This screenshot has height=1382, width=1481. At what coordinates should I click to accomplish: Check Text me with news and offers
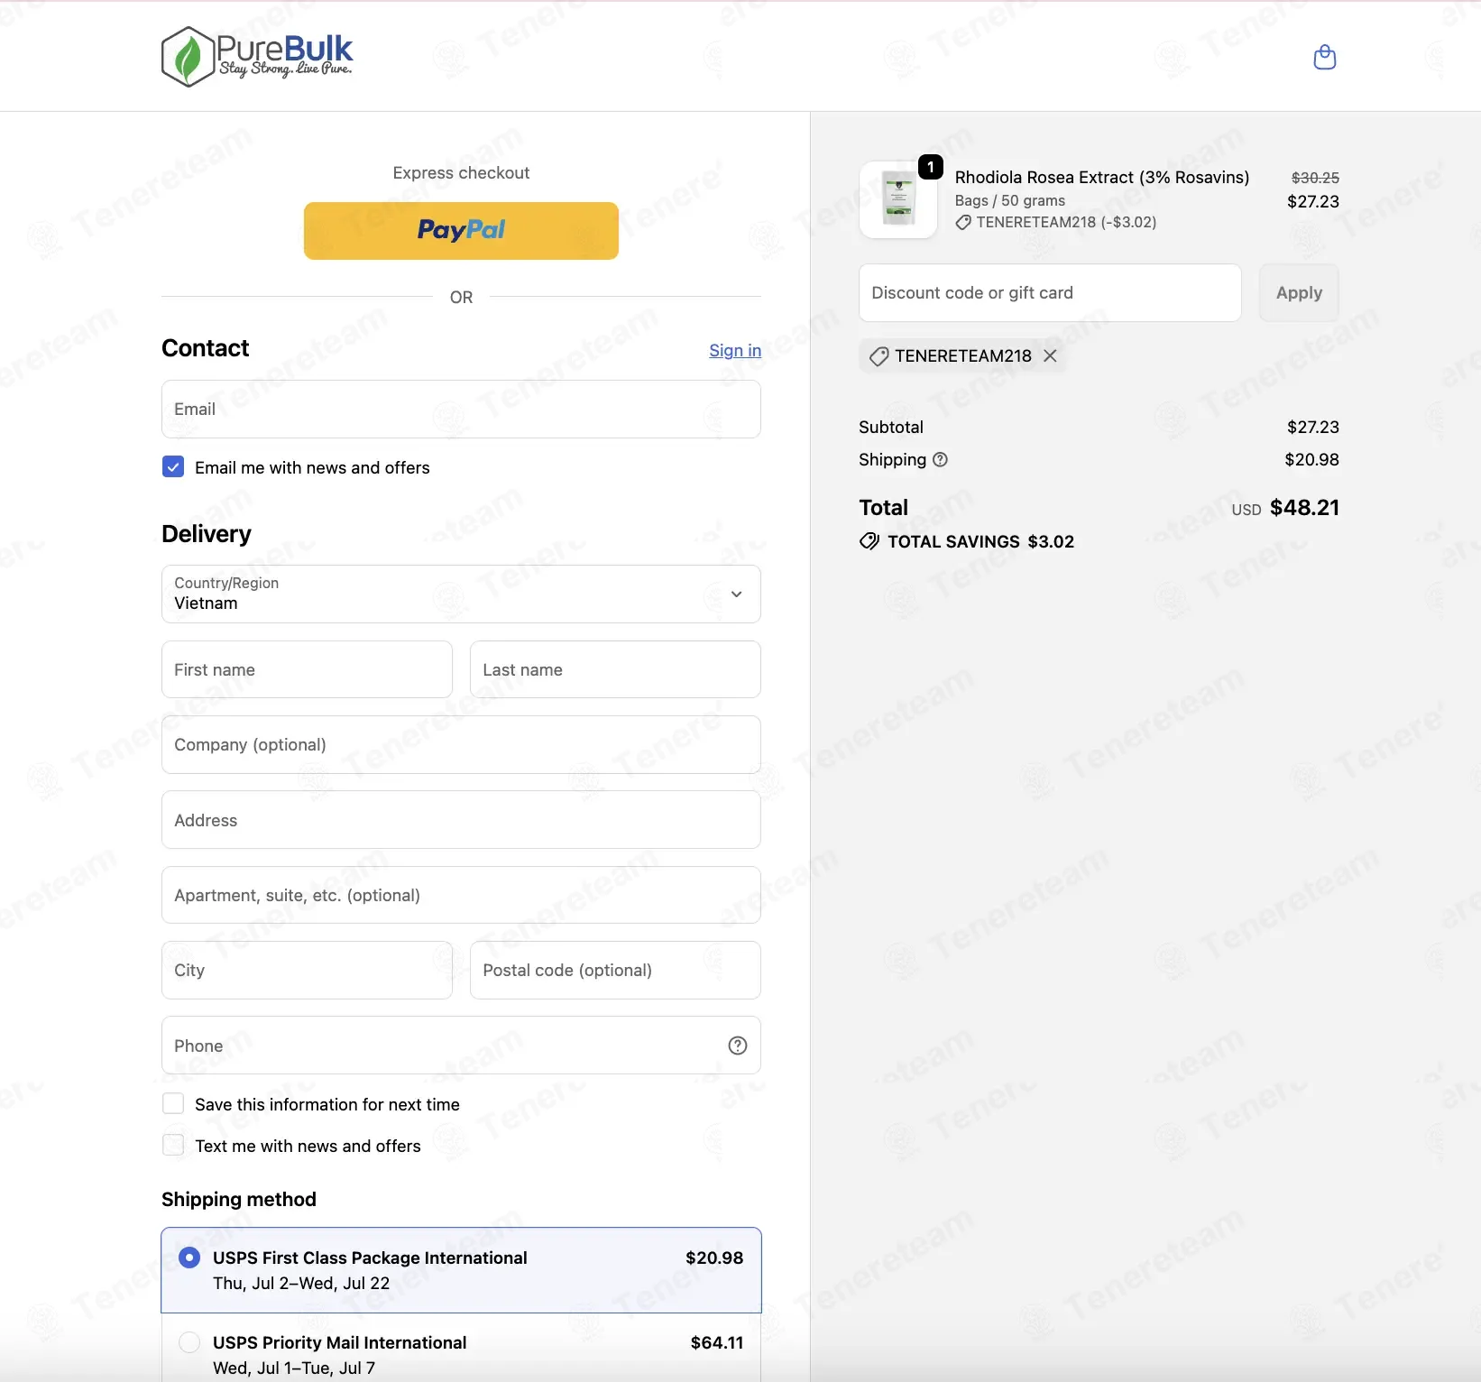pos(173,1145)
